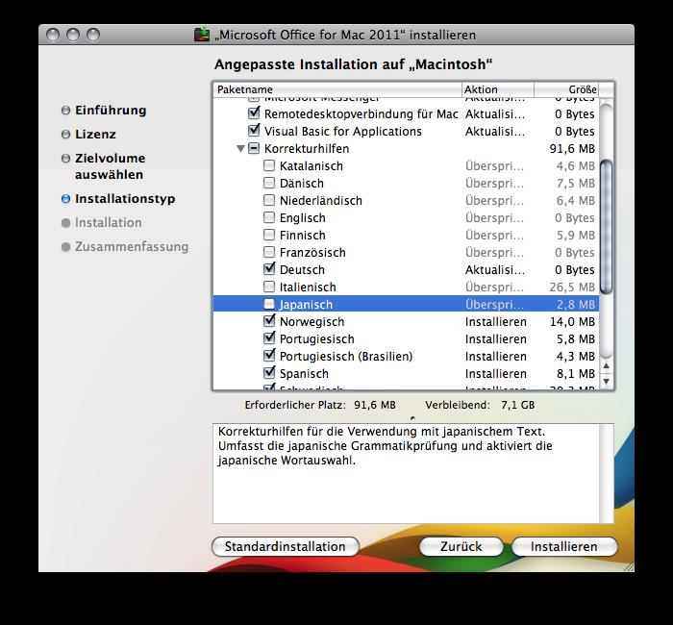
Task: Click the Paketname column header
Action: point(337,89)
